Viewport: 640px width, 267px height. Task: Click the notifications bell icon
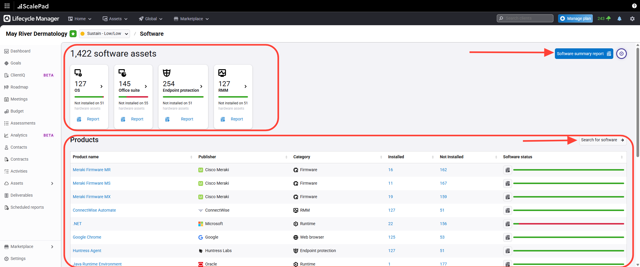click(x=619, y=19)
